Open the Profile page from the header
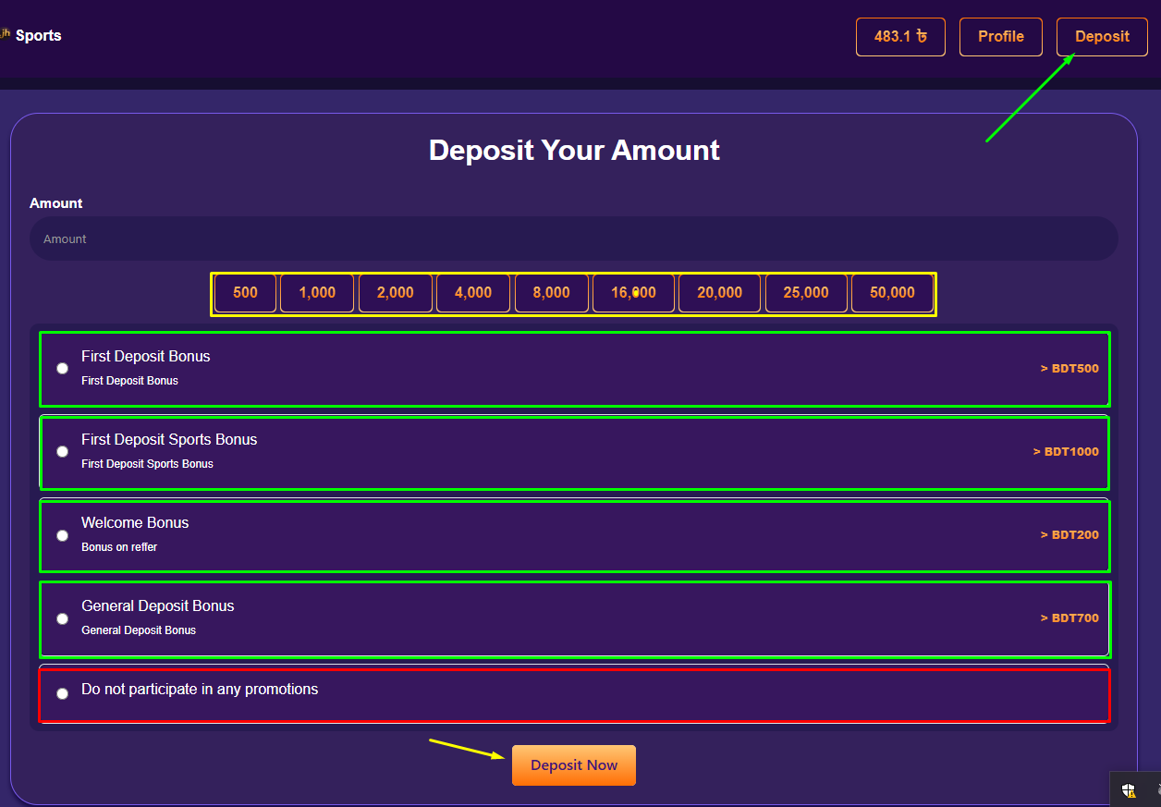This screenshot has width=1161, height=807. tap(1000, 37)
